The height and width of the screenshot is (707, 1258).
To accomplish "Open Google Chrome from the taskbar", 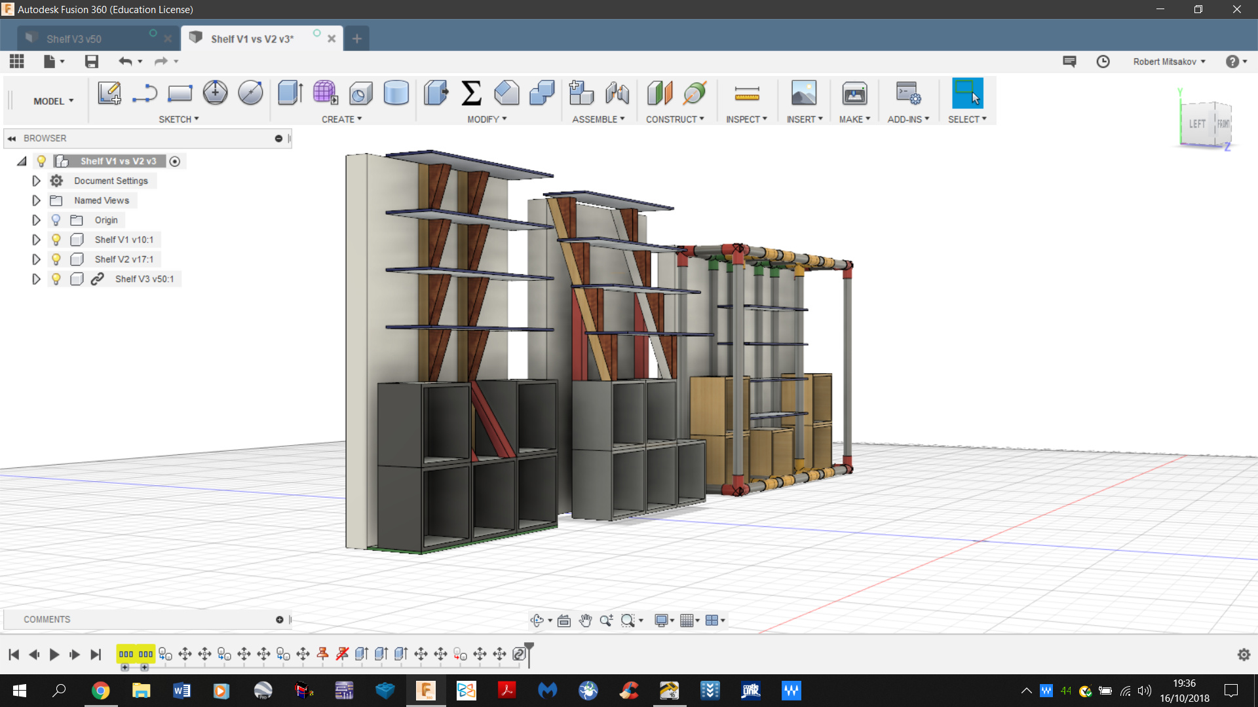I will pyautogui.click(x=100, y=691).
